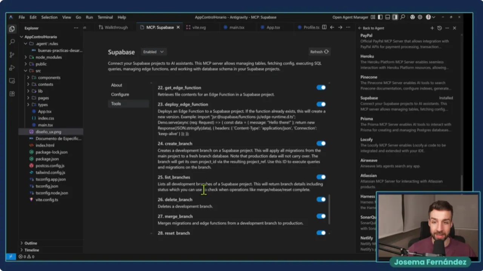Screen dimensions: 483x271
Task: Toggle primary side bar layout icon
Action: pos(380,17)
